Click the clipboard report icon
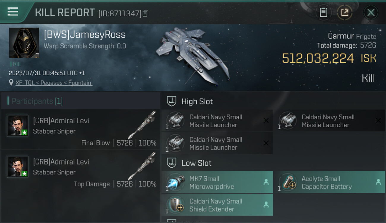This screenshot has width=386, height=223. (323, 12)
